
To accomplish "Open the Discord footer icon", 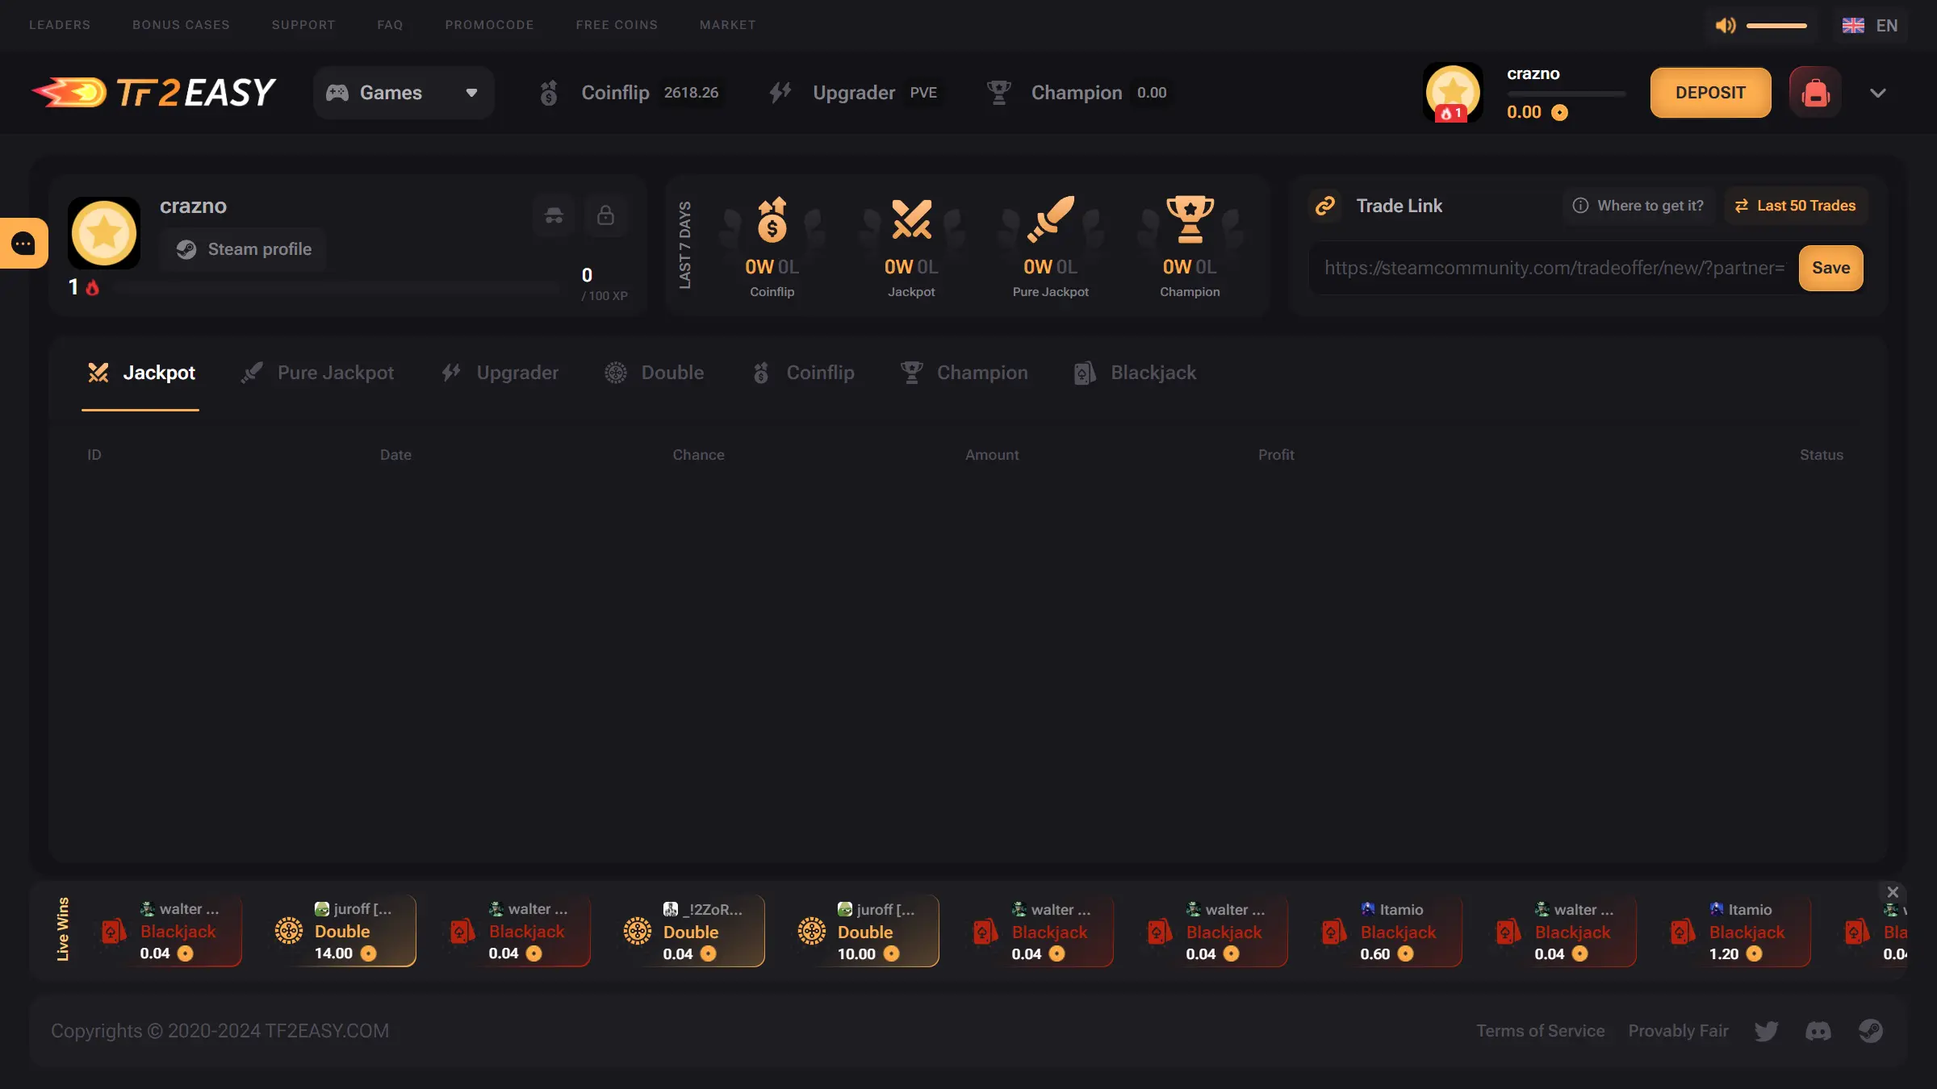I will tap(1818, 1031).
